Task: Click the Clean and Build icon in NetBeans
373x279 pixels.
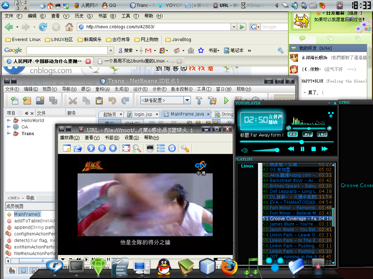Action: pyautogui.click(x=212, y=101)
